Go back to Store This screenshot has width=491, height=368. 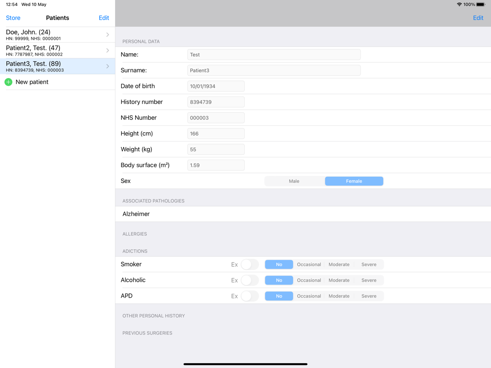(13, 18)
